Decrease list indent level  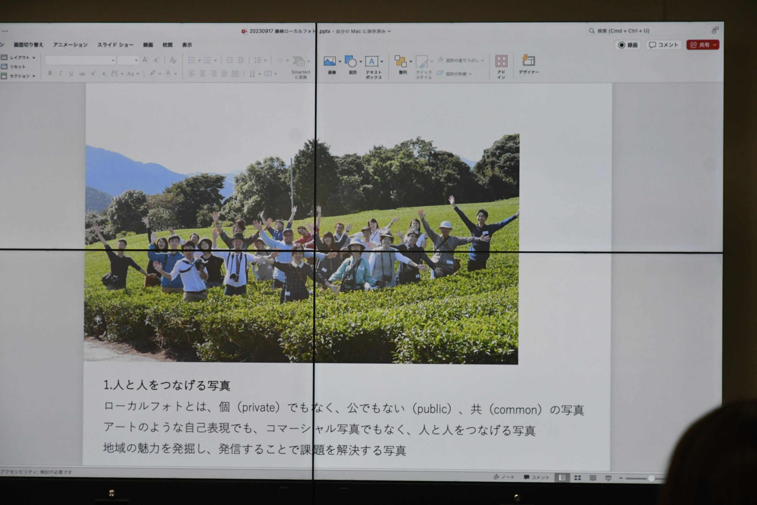229,60
